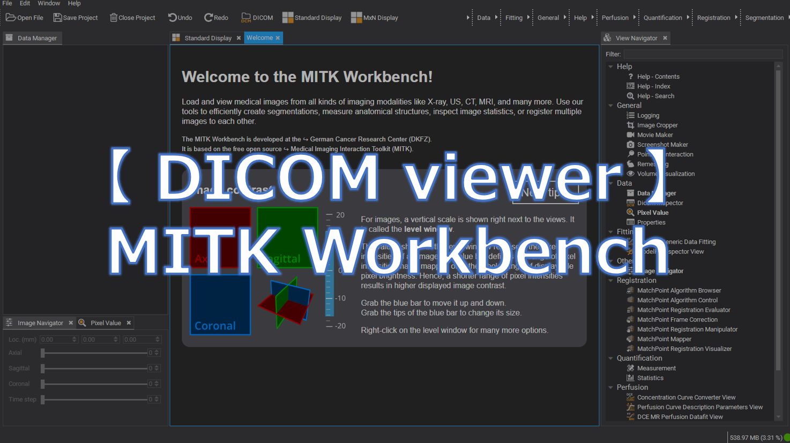This screenshot has height=443, width=790.
Task: Open the Pixel Value view
Action: click(x=653, y=212)
